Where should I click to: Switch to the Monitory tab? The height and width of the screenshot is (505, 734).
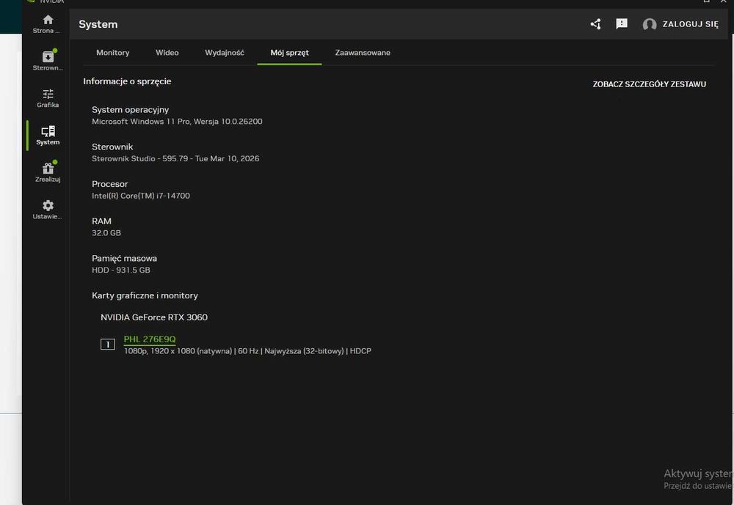tap(113, 53)
